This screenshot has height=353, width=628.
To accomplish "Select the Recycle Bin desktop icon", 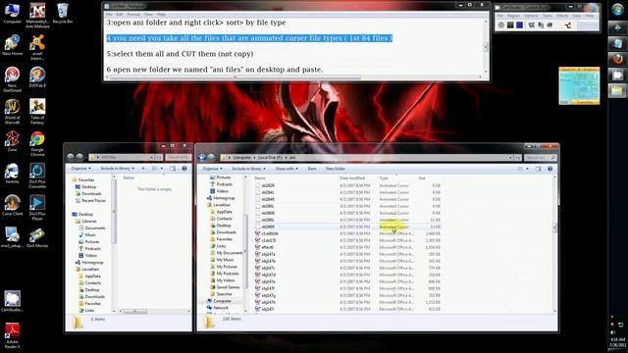I will coord(63,14).
